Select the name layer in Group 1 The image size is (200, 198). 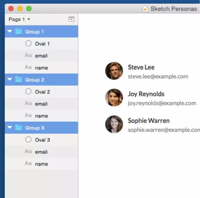[41, 68]
